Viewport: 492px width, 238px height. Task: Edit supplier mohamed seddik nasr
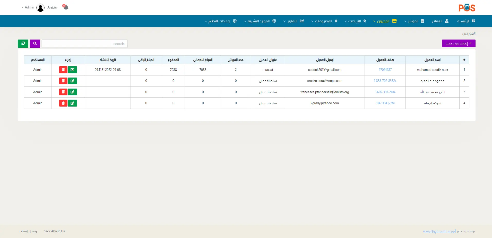pos(72,70)
